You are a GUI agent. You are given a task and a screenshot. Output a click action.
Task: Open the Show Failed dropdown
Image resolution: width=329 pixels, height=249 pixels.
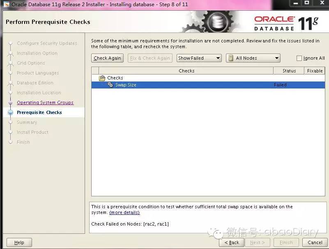tap(199, 58)
